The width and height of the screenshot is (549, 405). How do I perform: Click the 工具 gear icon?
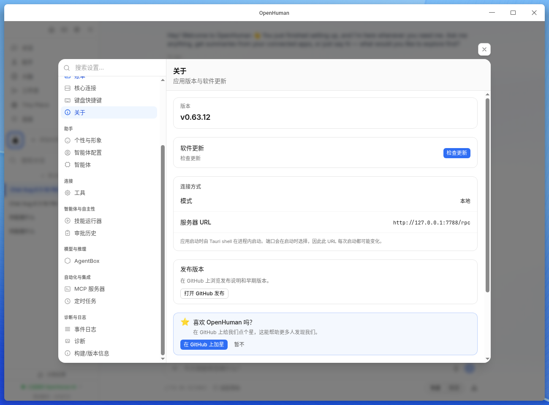pos(68,193)
